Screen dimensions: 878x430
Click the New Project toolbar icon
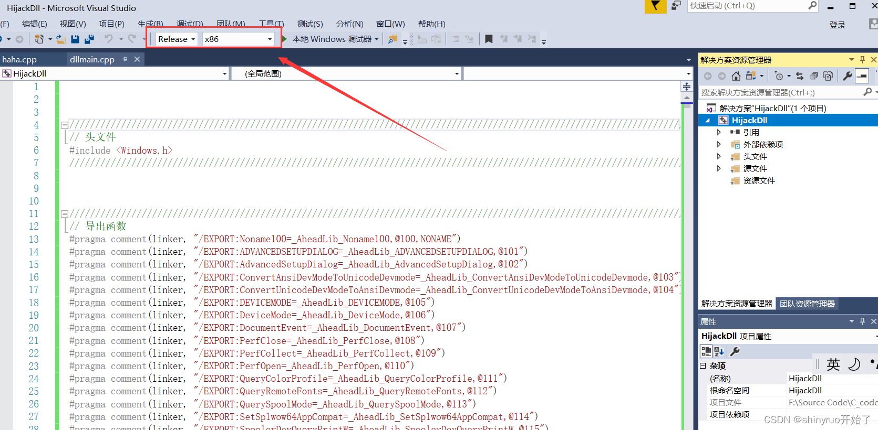[x=39, y=39]
